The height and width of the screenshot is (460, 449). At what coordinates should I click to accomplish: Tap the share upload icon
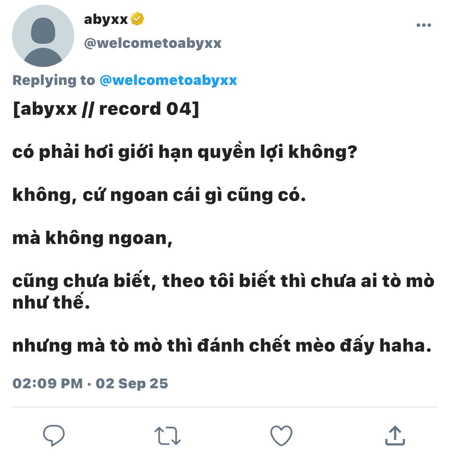coord(395,436)
